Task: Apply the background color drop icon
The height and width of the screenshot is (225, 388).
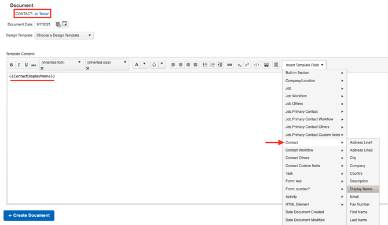Action: [154, 65]
